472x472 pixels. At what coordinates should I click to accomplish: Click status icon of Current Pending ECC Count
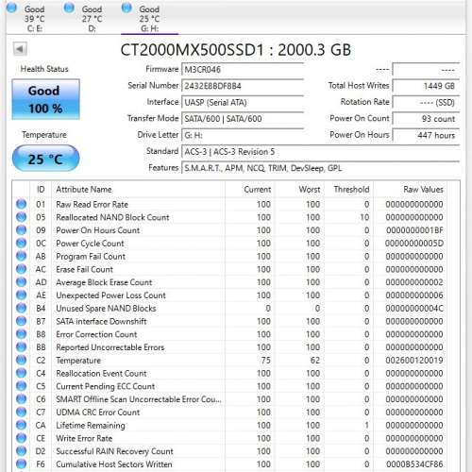21,386
